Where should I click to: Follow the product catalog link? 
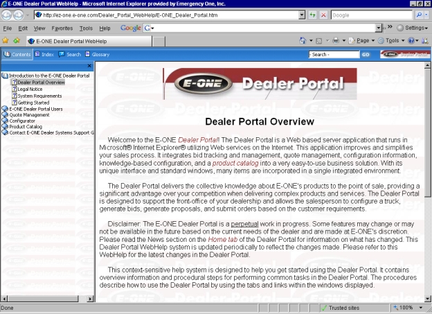235,163
